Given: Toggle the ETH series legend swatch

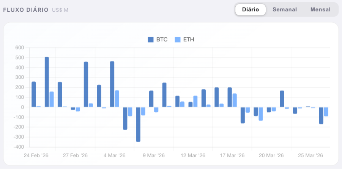Looking at the screenshot, I should [x=177, y=40].
